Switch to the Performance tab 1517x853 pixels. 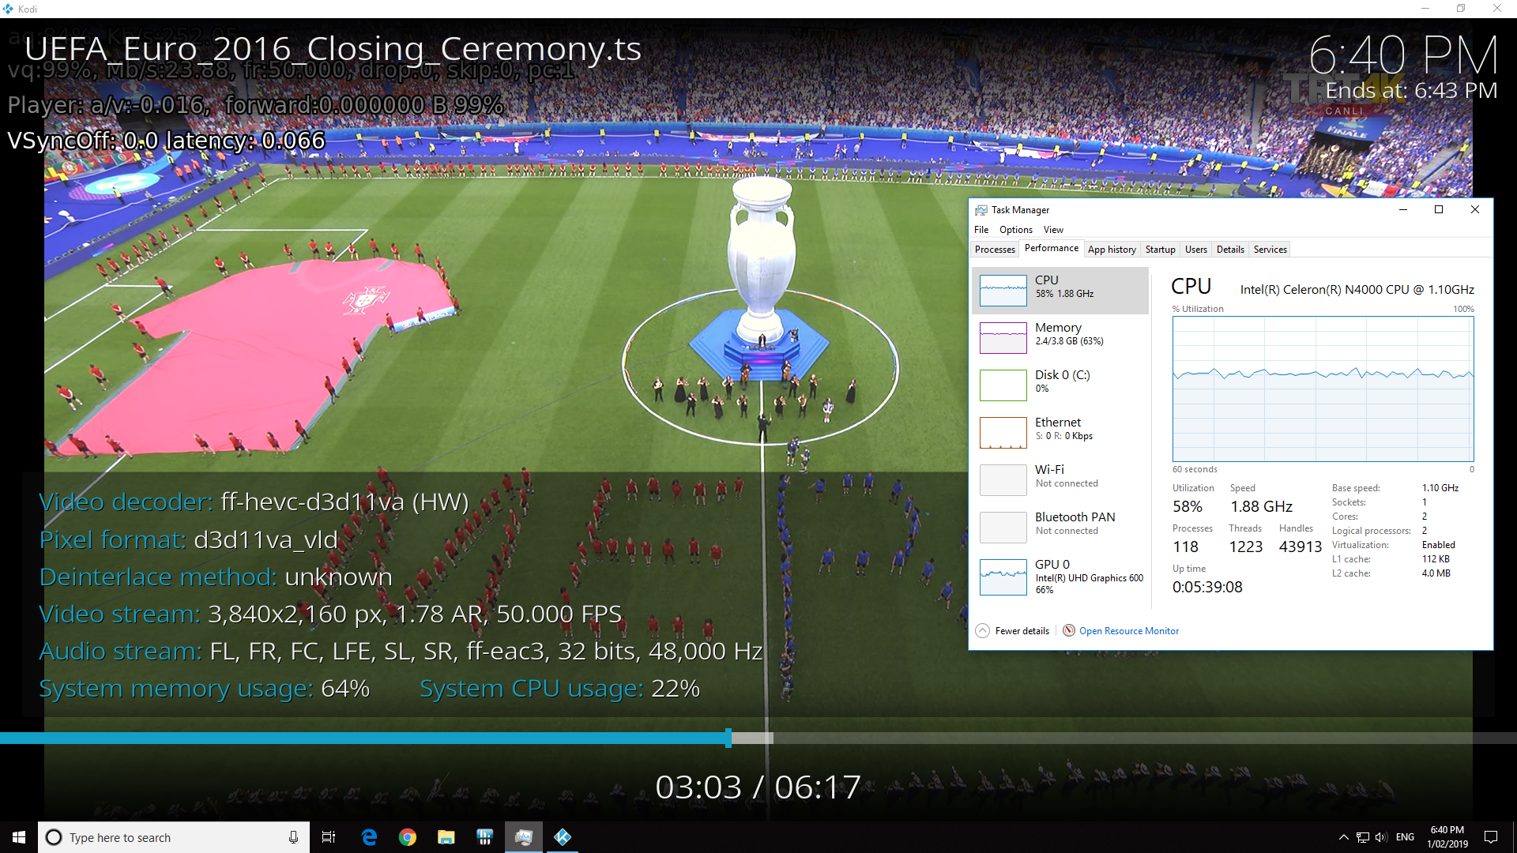click(1052, 248)
